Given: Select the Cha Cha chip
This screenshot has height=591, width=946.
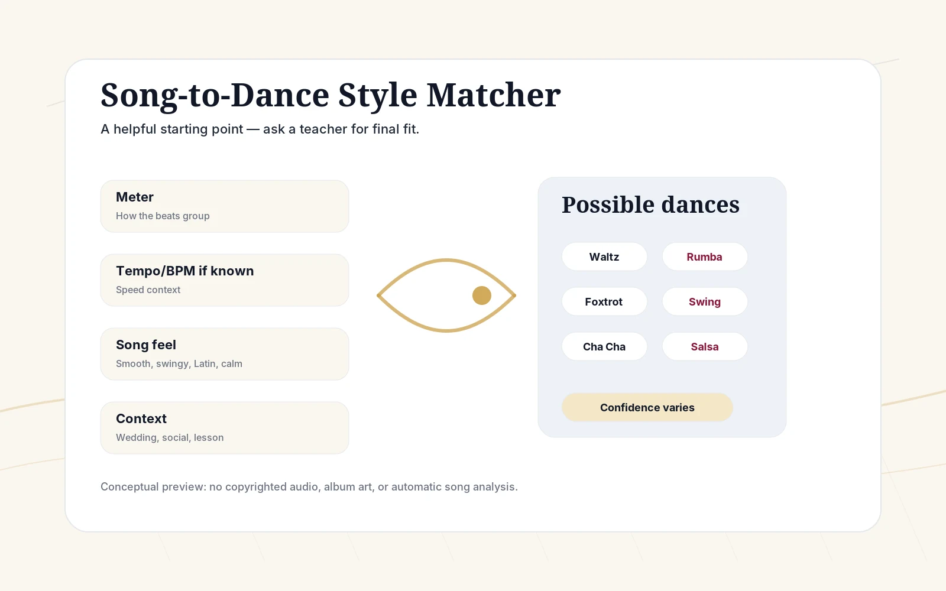Looking at the screenshot, I should 604,346.
